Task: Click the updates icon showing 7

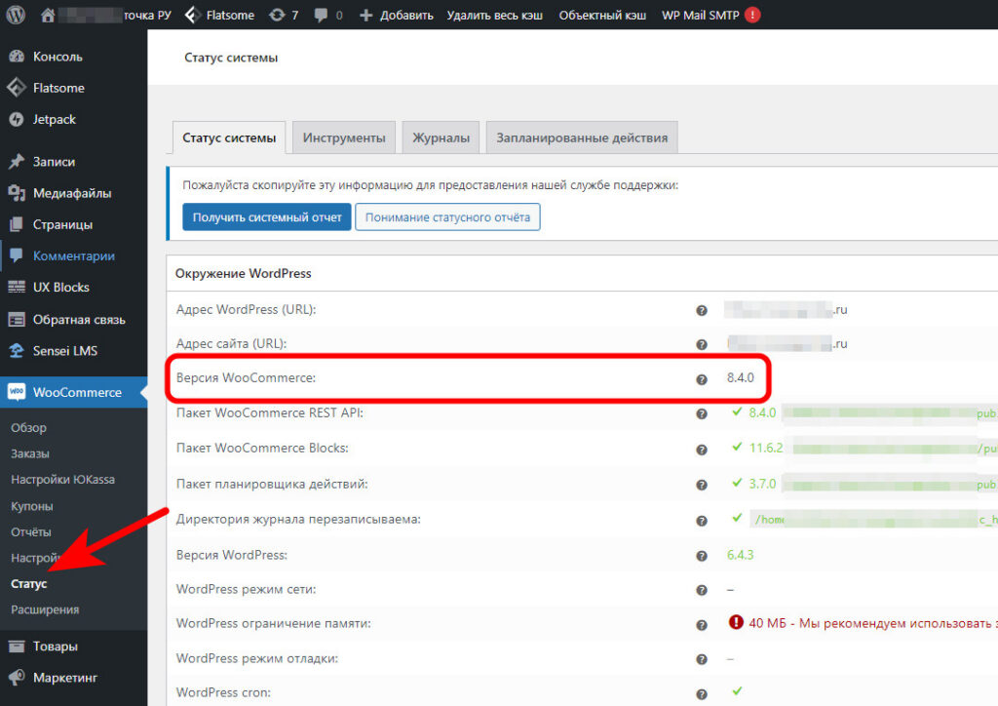Action: click(x=284, y=15)
